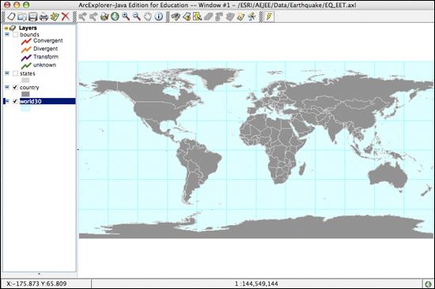Click the red X remove layer icon

66,17
